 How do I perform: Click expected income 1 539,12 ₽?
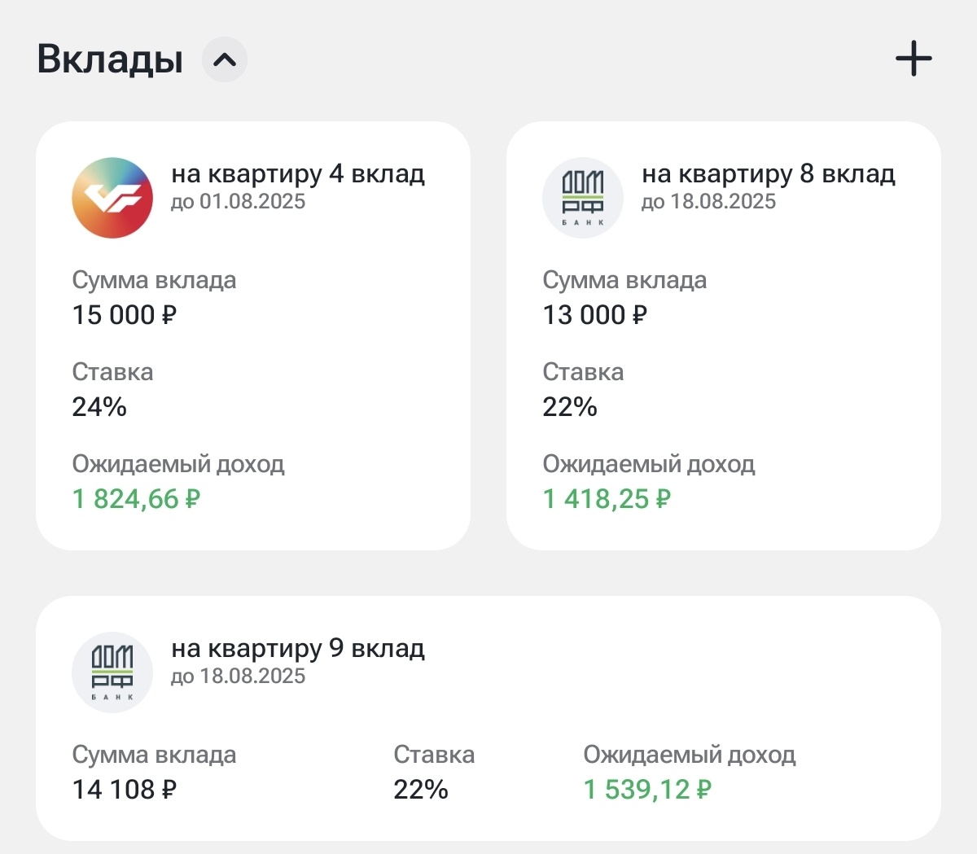point(647,790)
